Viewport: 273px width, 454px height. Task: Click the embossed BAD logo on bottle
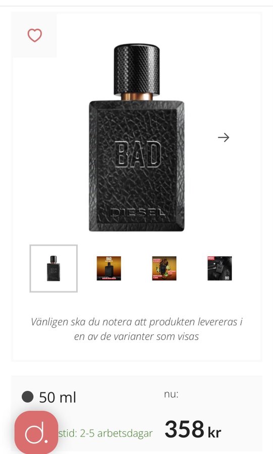tap(138, 154)
